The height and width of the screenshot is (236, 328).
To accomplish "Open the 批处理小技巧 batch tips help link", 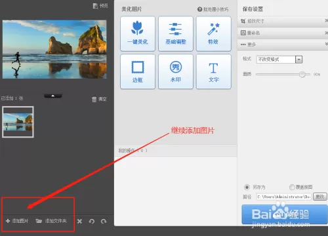I will tap(213, 9).
